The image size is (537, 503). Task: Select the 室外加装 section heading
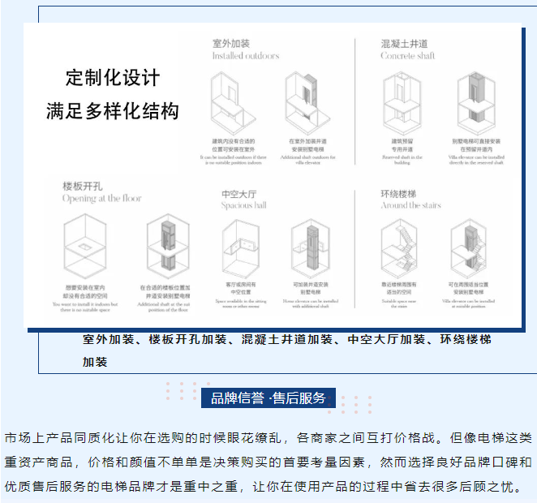click(231, 44)
